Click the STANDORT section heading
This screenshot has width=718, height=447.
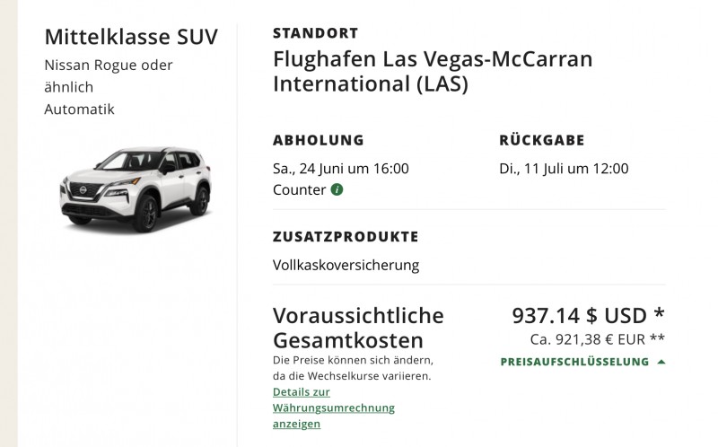click(315, 33)
